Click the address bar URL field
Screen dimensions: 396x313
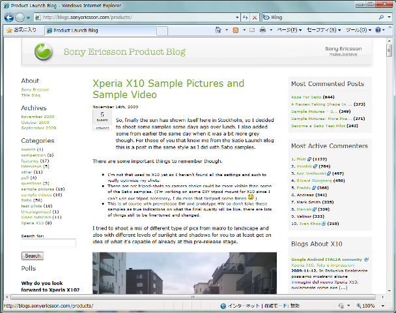click(x=136, y=18)
